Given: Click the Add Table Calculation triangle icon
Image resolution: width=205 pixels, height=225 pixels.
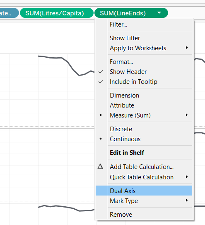Looking at the screenshot, I should (100, 166).
